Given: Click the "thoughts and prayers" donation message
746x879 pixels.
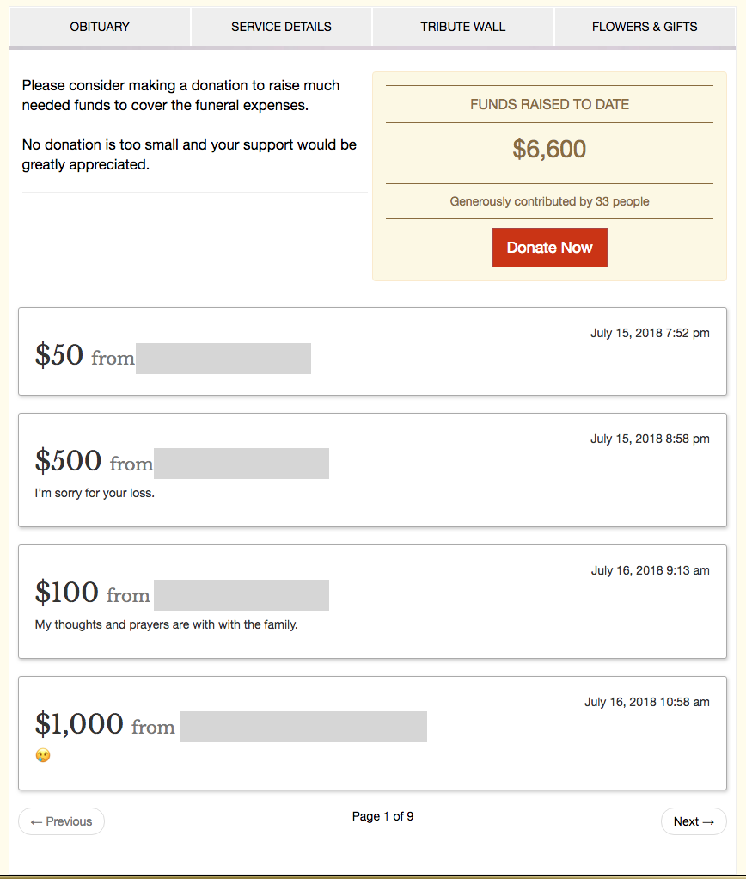Looking at the screenshot, I should (166, 625).
